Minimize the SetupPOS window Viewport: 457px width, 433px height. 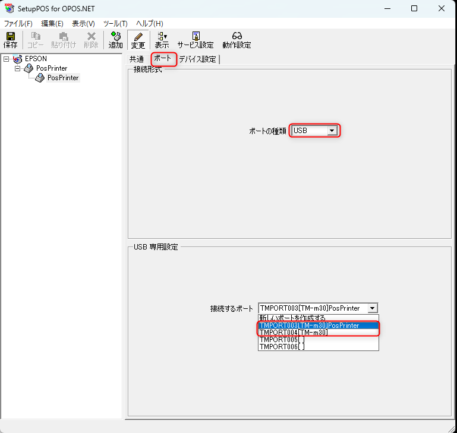[x=387, y=8]
